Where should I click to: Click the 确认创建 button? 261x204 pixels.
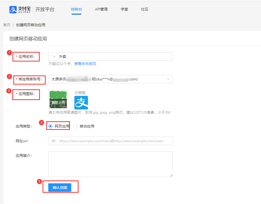coord(60,188)
